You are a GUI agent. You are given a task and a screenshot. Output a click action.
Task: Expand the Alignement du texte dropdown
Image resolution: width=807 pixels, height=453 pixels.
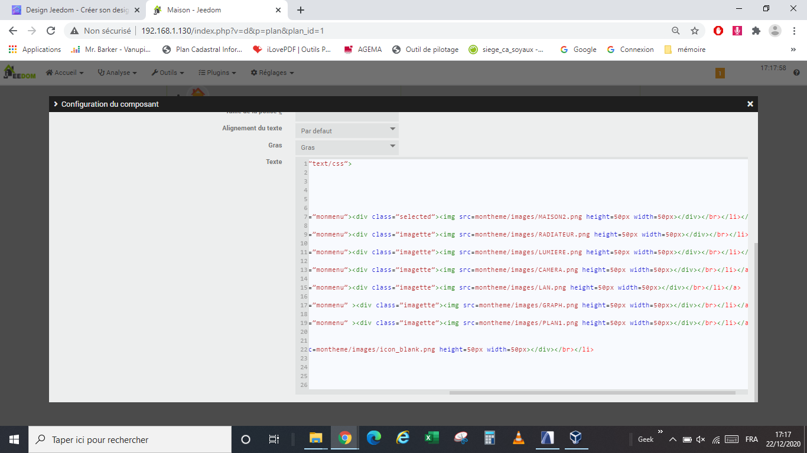[347, 130]
